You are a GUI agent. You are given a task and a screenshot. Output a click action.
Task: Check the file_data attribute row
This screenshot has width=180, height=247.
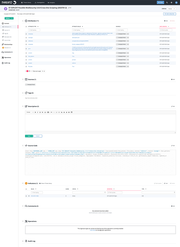point(26,66)
